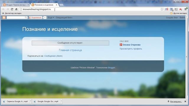Click the blog title Познание и исцеление
The image size is (189, 106).
coord(50,29)
